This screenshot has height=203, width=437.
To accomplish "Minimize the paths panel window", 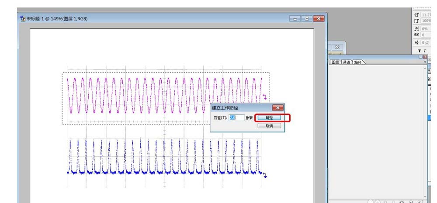I will [420, 57].
